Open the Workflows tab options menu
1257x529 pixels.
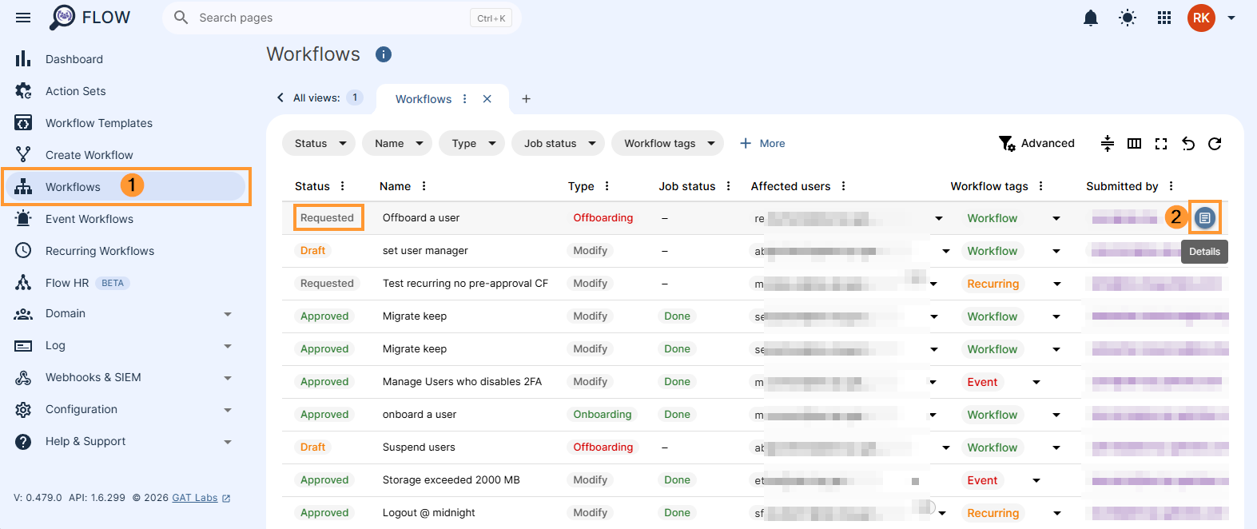pos(464,99)
